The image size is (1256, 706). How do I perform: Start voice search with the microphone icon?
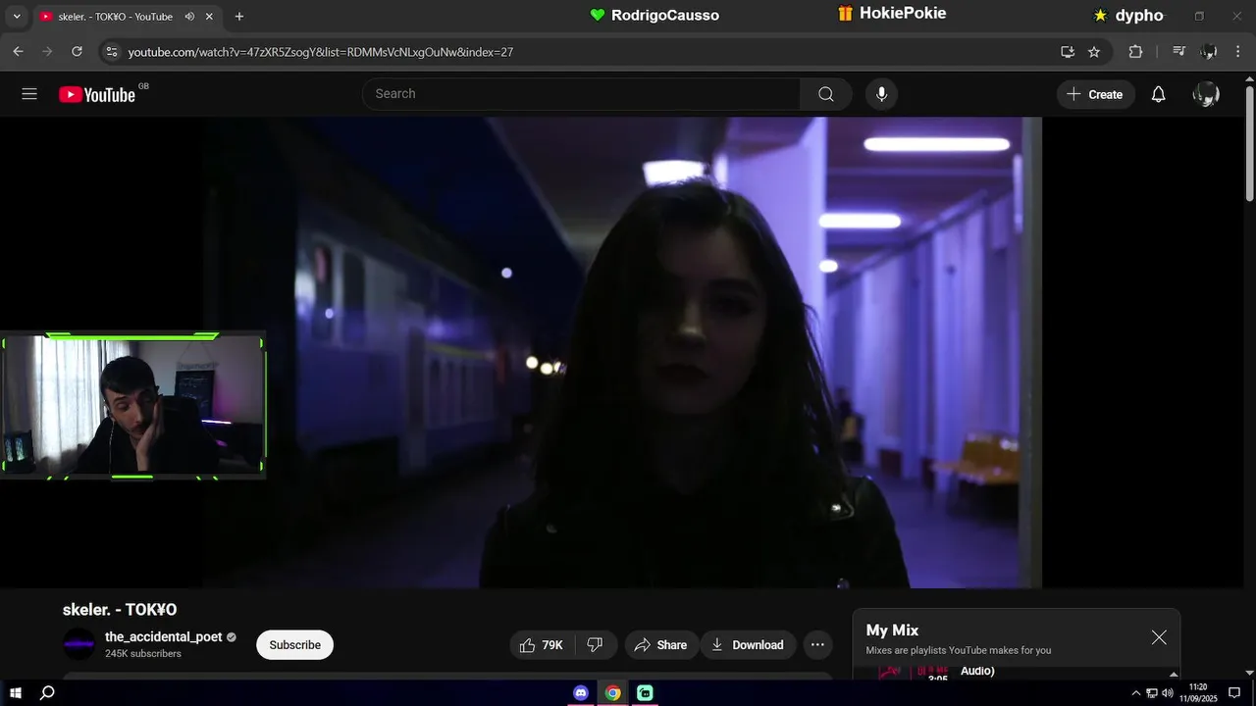(x=881, y=94)
